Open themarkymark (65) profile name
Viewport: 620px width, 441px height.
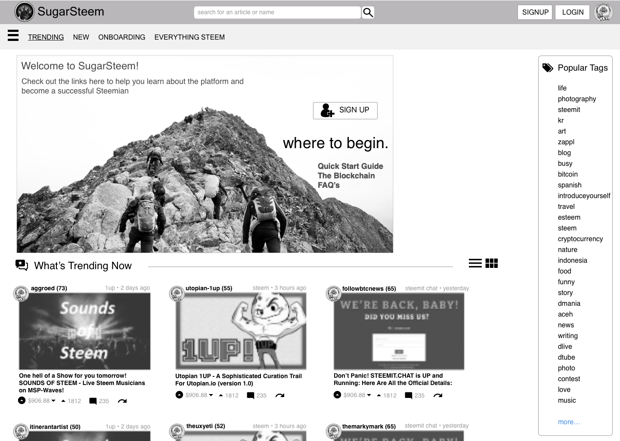point(369,426)
